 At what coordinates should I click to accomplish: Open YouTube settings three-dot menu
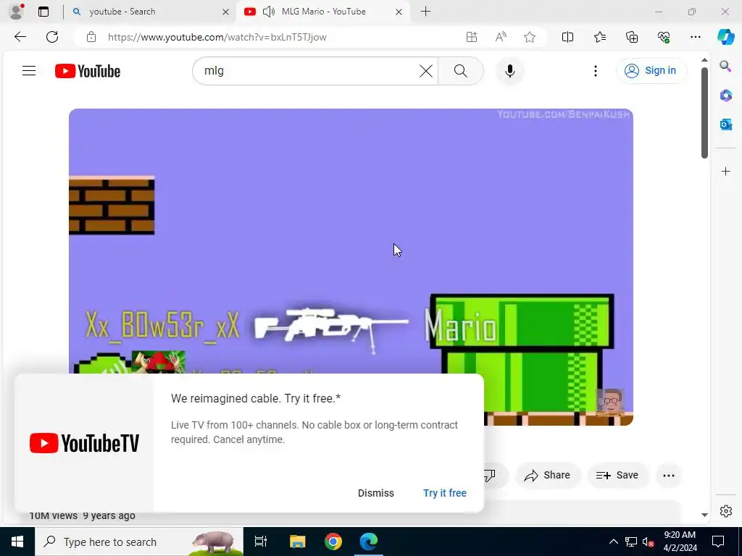tap(596, 71)
